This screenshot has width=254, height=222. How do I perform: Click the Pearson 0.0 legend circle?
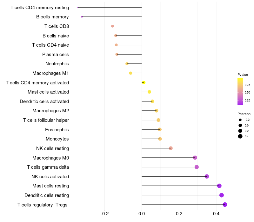click(x=240, y=125)
